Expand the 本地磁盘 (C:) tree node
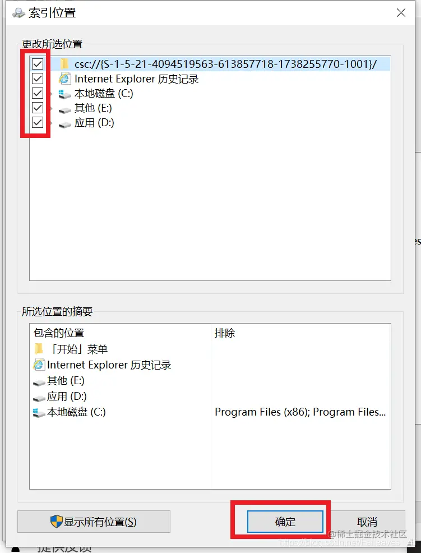Image resolution: width=421 pixels, height=553 pixels. [51, 94]
